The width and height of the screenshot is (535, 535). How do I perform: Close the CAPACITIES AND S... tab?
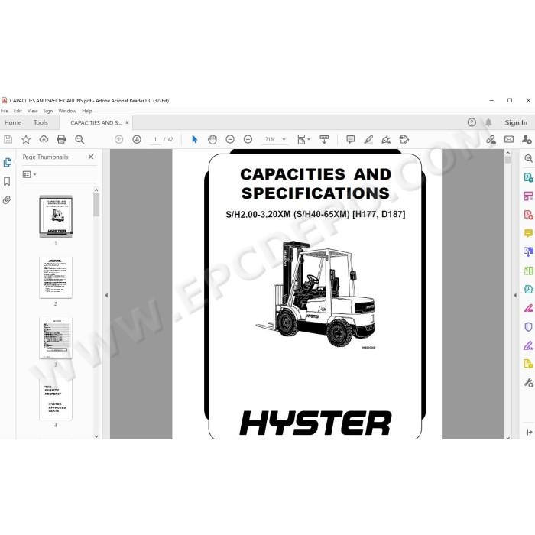(x=127, y=122)
